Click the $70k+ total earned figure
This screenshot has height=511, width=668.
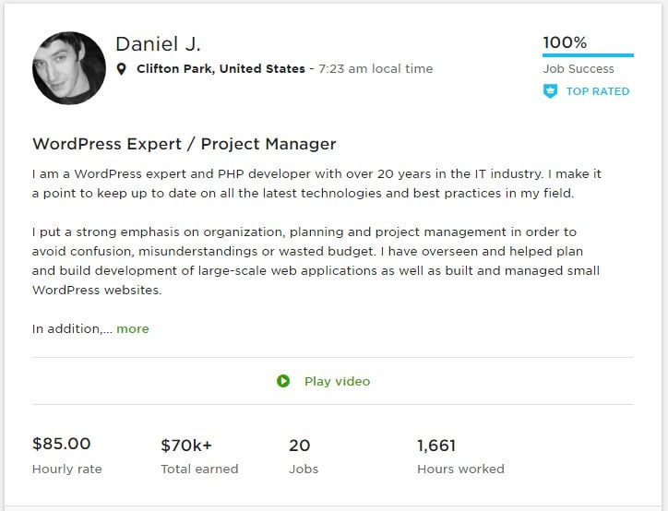(x=186, y=446)
